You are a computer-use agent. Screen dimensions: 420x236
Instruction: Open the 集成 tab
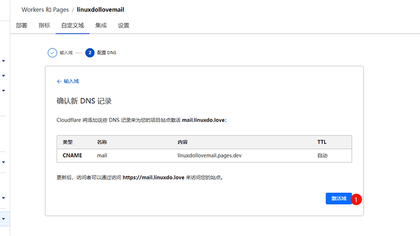[101, 26]
